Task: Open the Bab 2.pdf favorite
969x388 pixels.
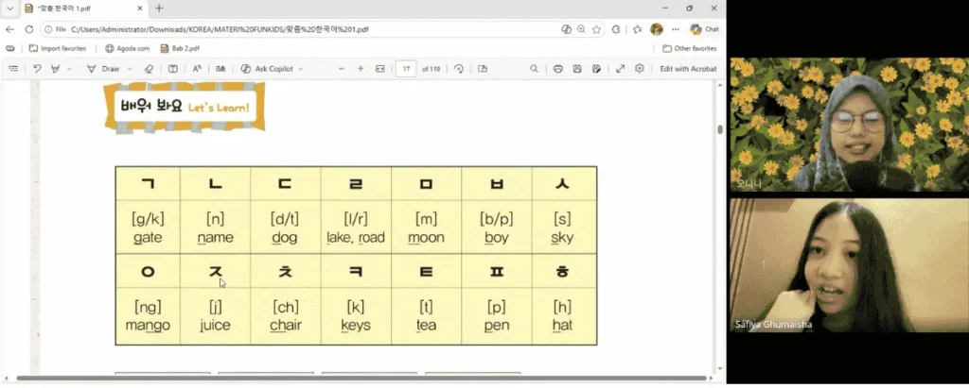Action: [x=180, y=48]
